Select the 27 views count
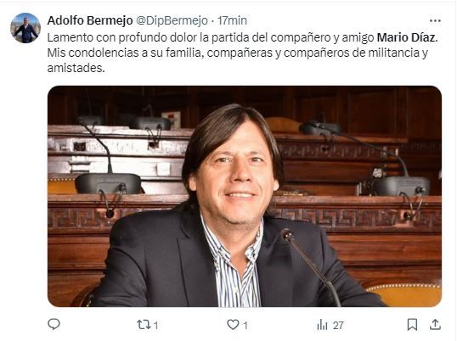Image resolution: width=457 pixels, height=341 pixels. pyautogui.click(x=338, y=325)
